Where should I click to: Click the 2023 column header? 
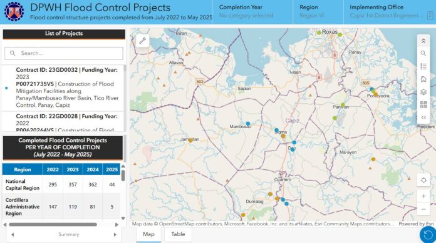tap(73, 169)
